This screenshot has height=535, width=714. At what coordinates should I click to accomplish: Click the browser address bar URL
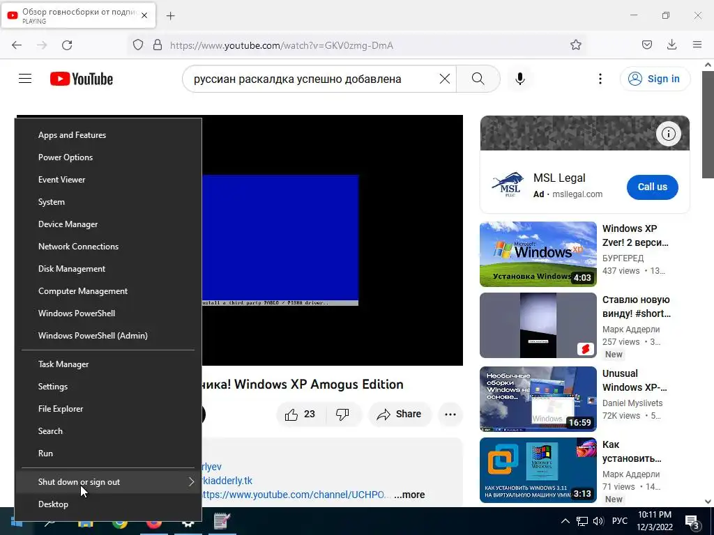282,45
